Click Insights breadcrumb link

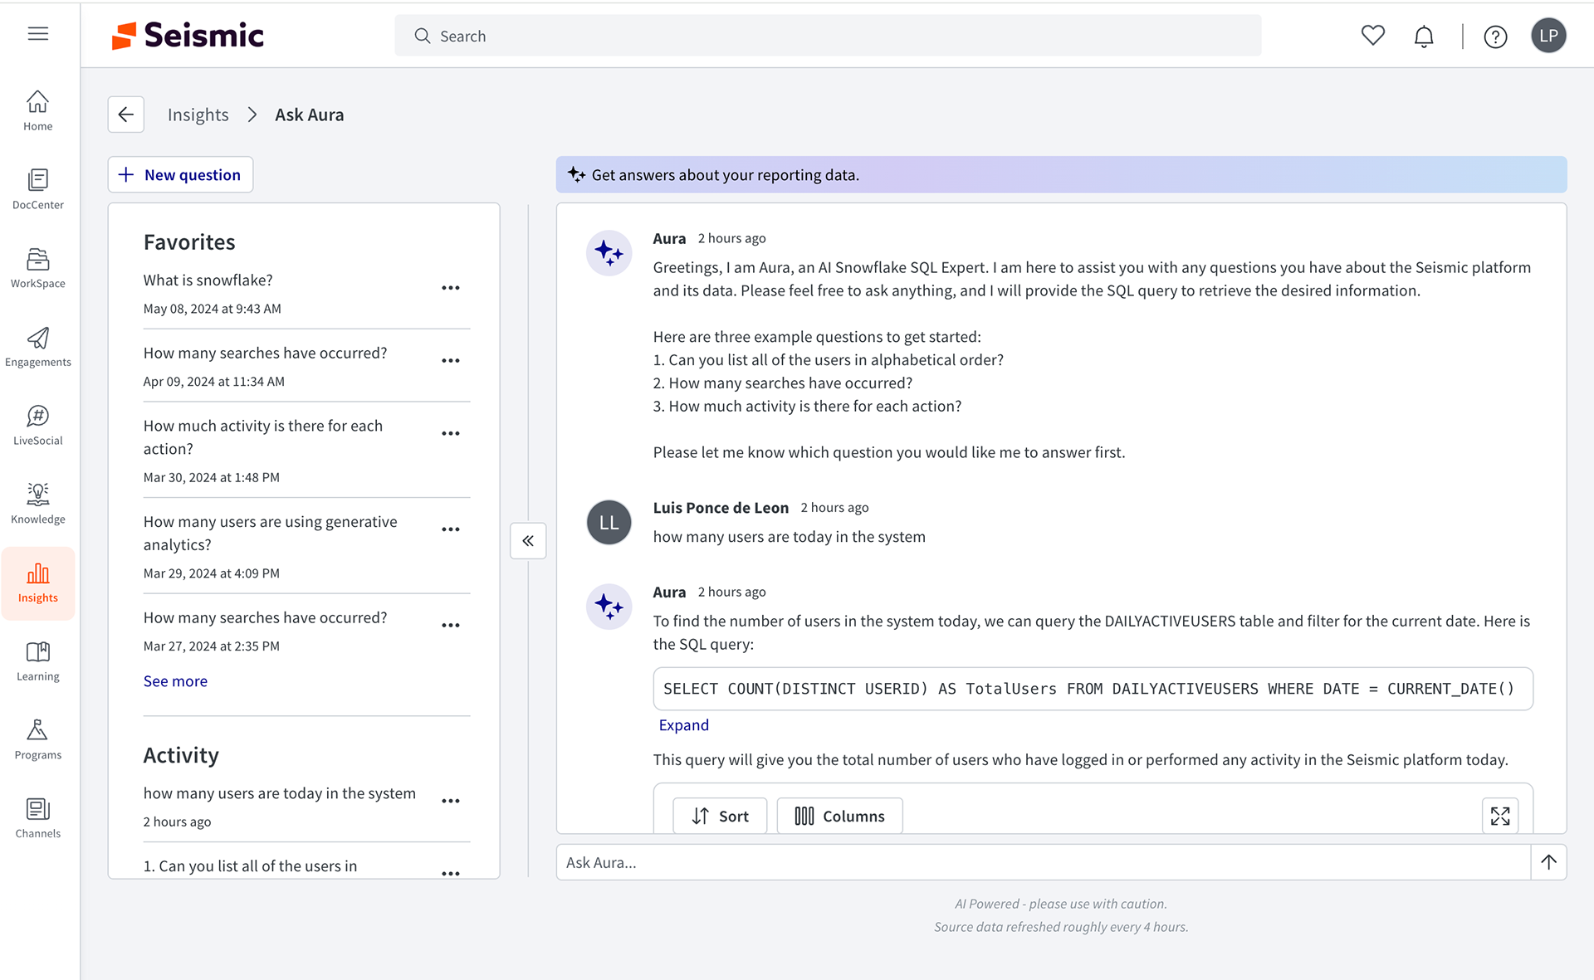point(198,115)
